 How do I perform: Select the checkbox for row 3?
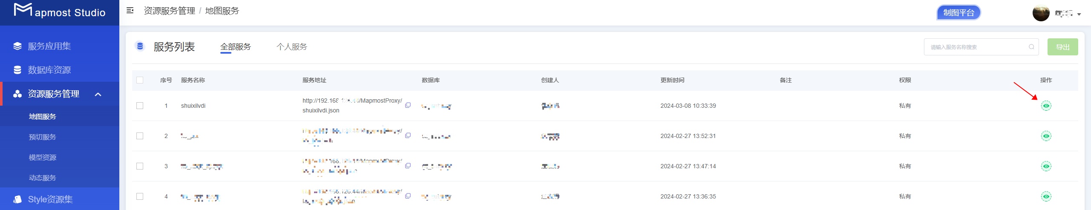[140, 166]
